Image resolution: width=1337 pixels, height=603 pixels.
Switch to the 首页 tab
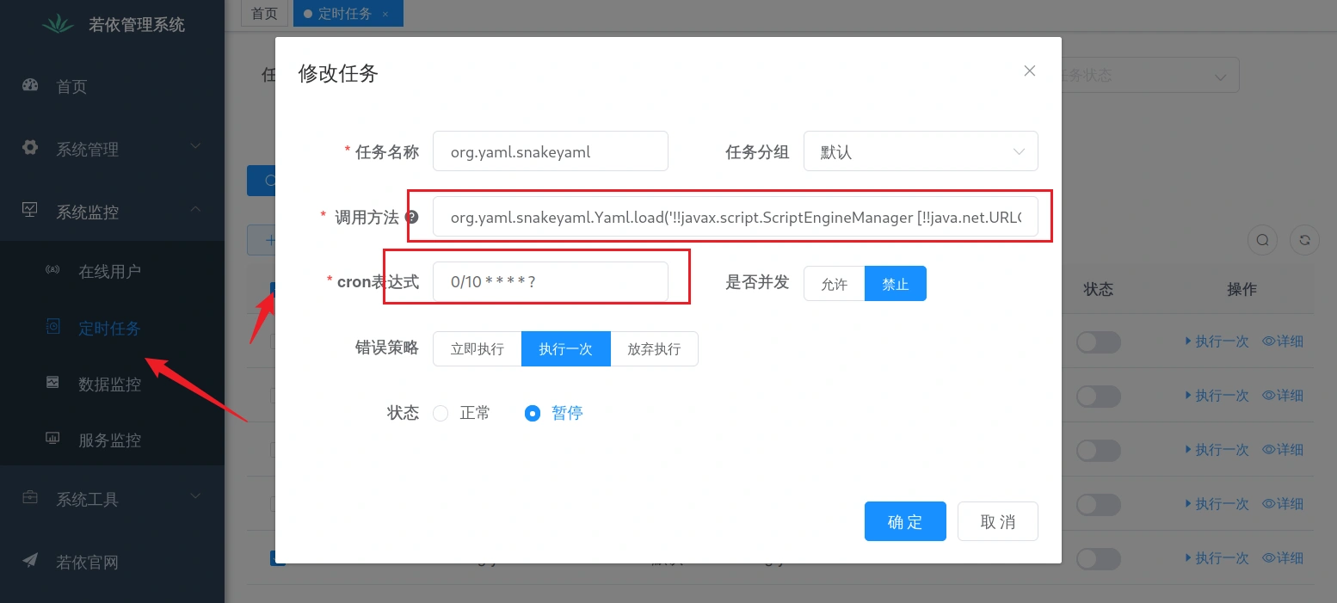(265, 14)
